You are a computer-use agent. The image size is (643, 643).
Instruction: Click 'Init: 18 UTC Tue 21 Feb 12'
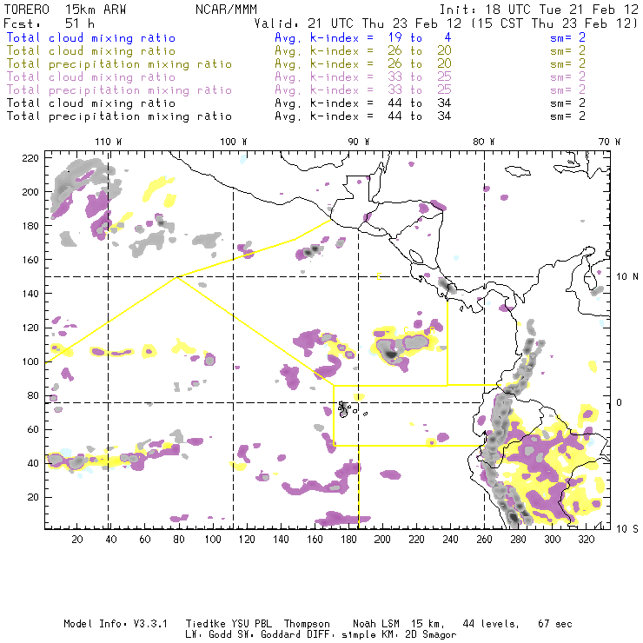(x=539, y=10)
